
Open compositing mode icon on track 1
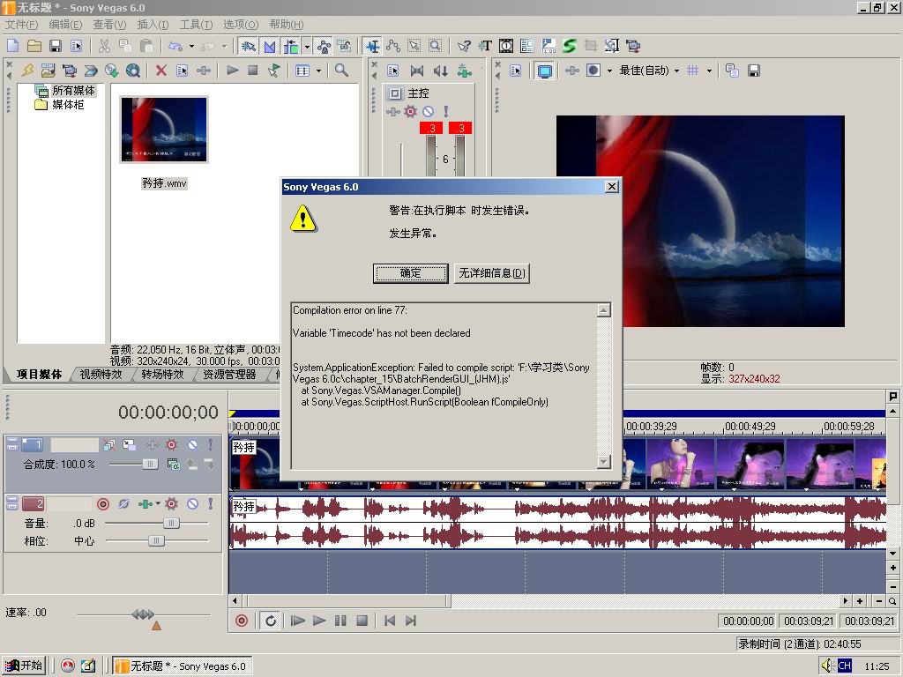pyautogui.click(x=173, y=464)
